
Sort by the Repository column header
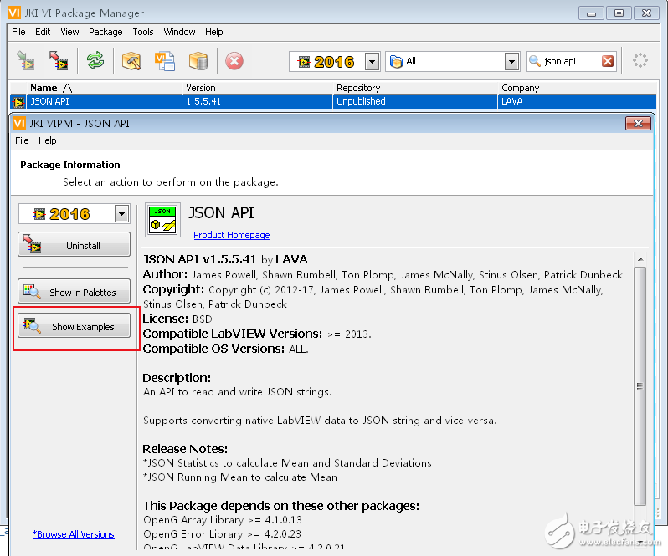click(415, 88)
